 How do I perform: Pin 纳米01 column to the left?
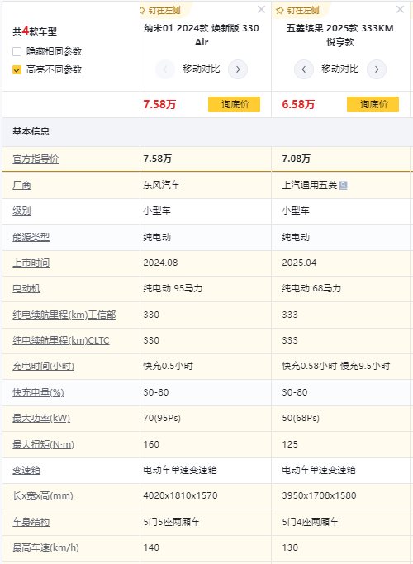161,11
